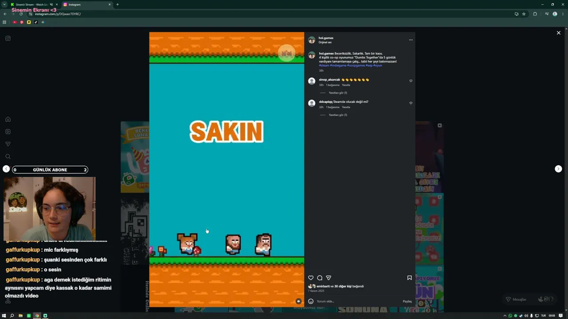The image size is (568, 319).
Task: Open Chrome extensions puzzle icon
Action: (x=535, y=14)
